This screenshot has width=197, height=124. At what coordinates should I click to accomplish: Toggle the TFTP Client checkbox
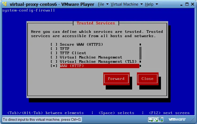point(54,53)
